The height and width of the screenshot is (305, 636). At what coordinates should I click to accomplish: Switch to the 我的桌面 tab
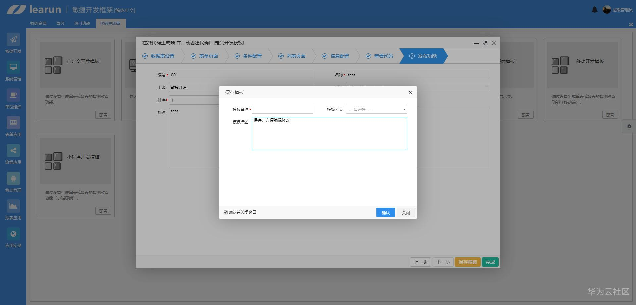tap(38, 23)
